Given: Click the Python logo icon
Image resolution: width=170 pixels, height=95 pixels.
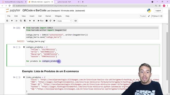Looking at the screenshot, I should point(149,11).
